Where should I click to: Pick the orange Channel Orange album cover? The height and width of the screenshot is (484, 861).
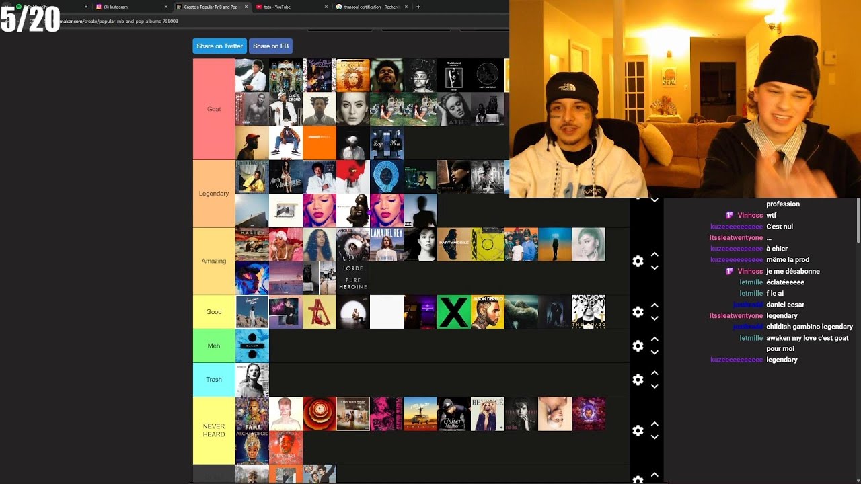(320, 143)
